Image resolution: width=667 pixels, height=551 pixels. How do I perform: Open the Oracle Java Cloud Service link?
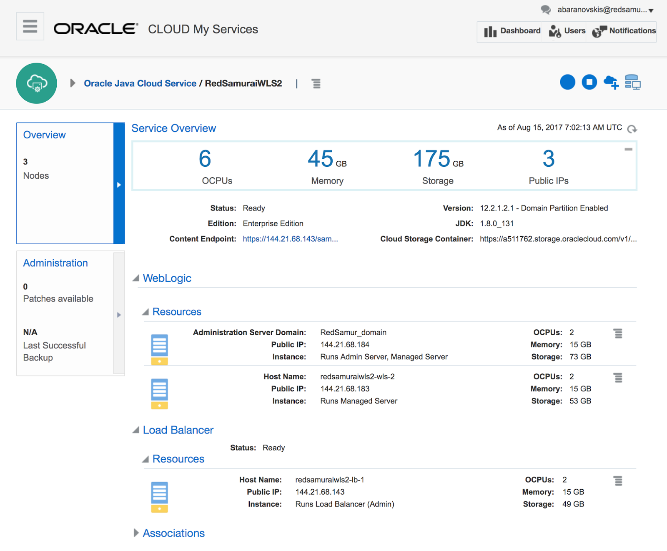140,83
